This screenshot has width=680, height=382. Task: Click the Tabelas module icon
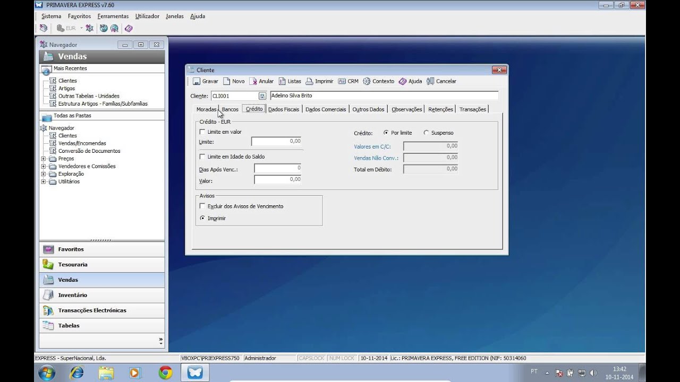point(48,326)
